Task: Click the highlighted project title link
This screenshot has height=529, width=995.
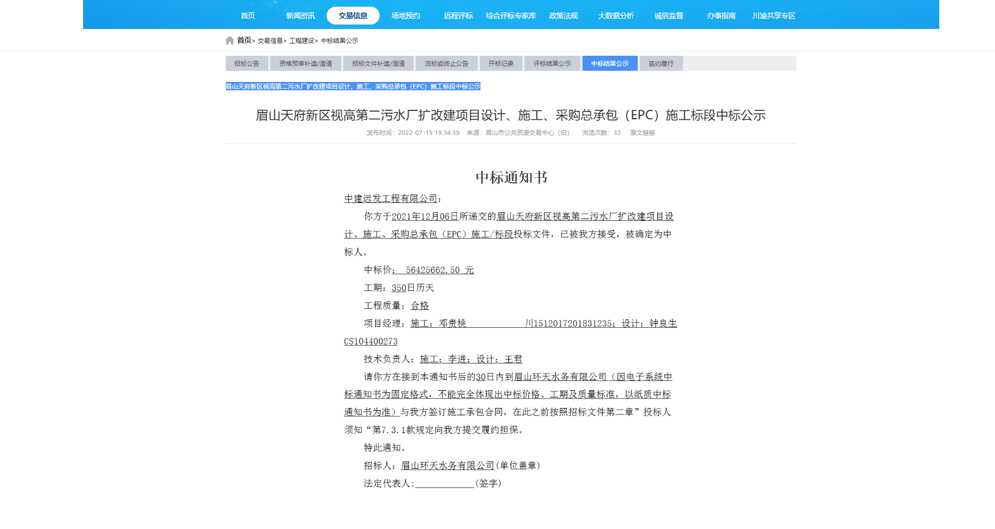Action: (353, 86)
